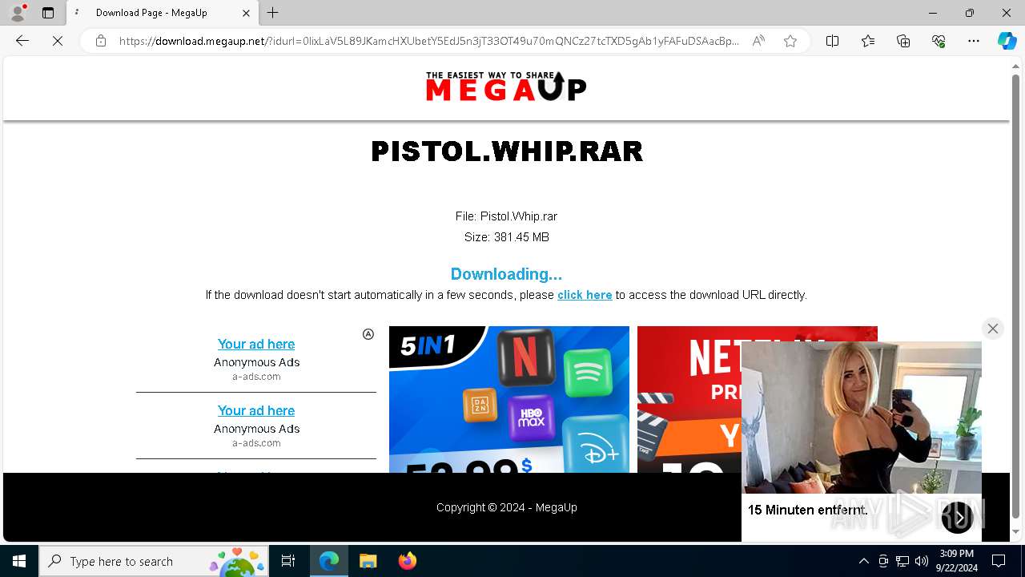This screenshot has height=577, width=1025.
Task: Open a new tab with plus button
Action: 273,13
